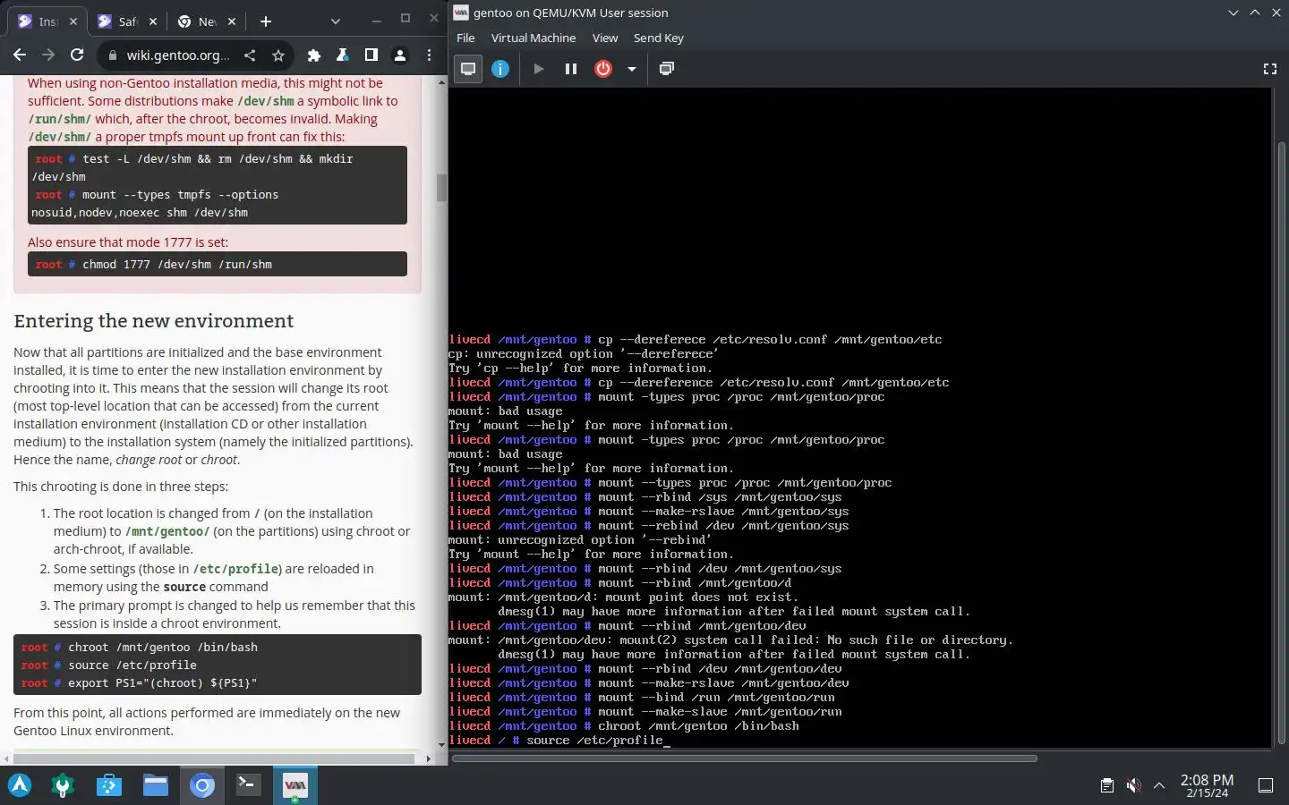Switch VM console to fullscreen
The image size is (1289, 805).
[x=1269, y=69]
